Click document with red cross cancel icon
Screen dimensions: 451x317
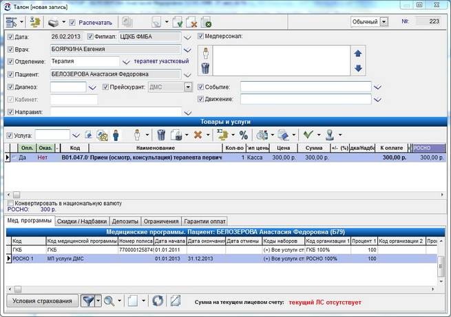[x=191, y=22]
